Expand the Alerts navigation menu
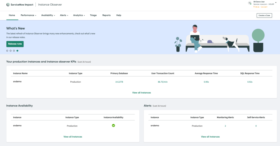The image size is (280, 146). [x=64, y=15]
